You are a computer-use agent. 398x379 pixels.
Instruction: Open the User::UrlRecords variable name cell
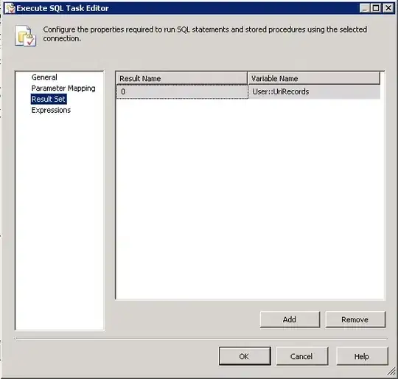click(x=314, y=91)
